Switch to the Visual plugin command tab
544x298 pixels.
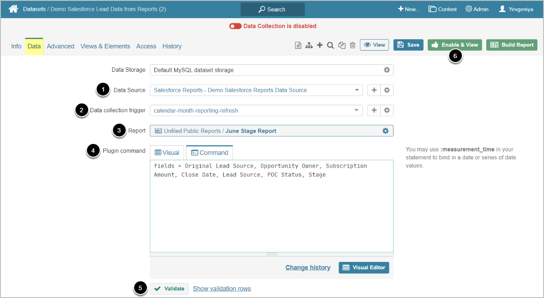167,153
